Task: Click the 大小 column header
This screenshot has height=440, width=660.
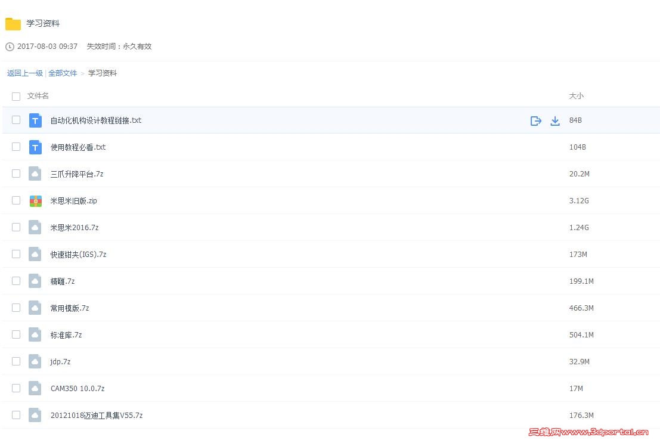Action: coord(577,96)
